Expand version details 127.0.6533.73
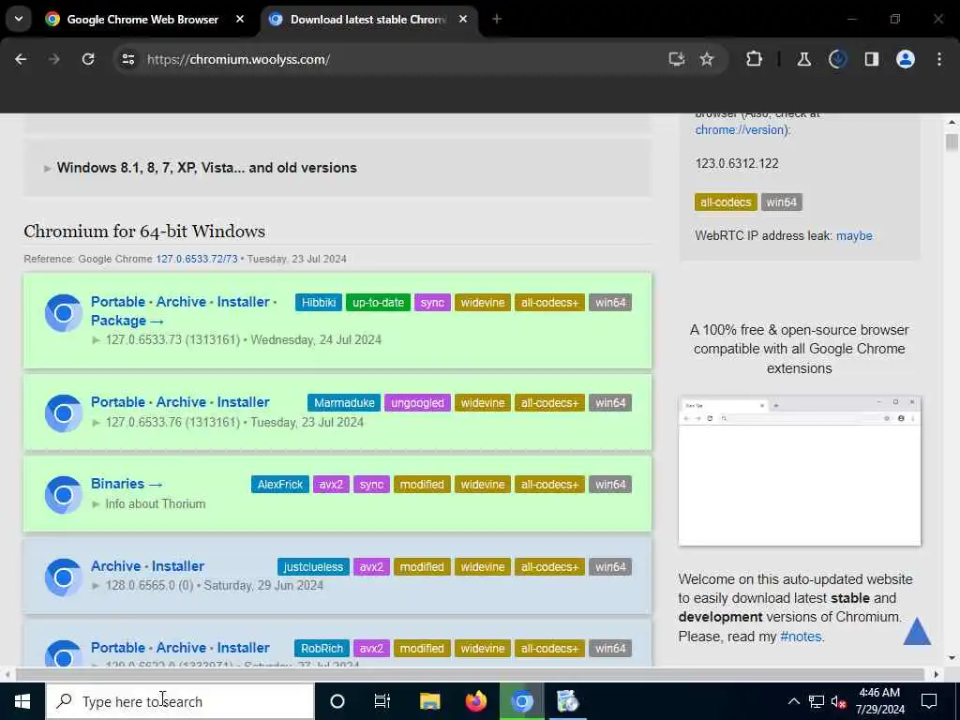 point(235,339)
